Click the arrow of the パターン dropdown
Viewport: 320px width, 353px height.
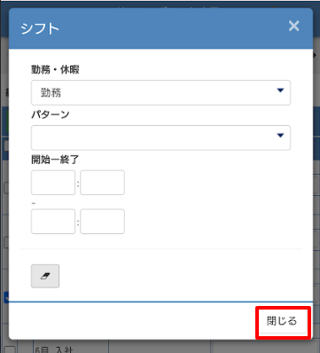click(x=280, y=136)
